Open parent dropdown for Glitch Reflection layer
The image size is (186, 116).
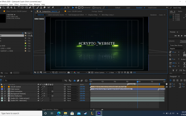coord(72,96)
